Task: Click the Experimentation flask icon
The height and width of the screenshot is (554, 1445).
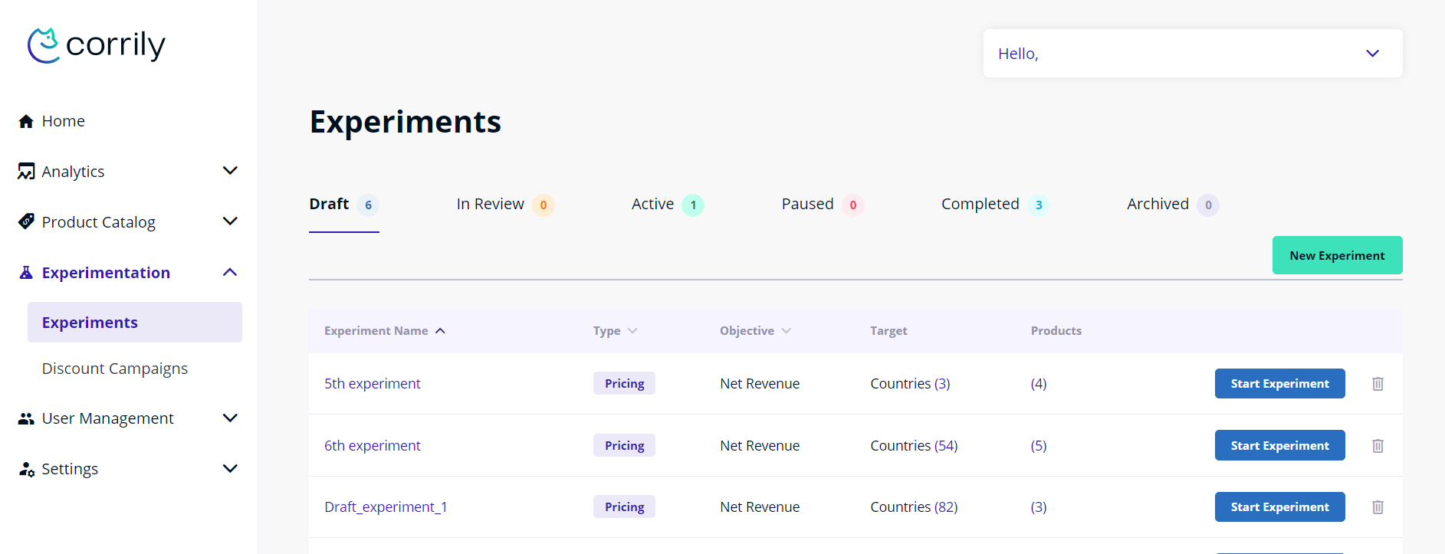Action: click(x=26, y=273)
